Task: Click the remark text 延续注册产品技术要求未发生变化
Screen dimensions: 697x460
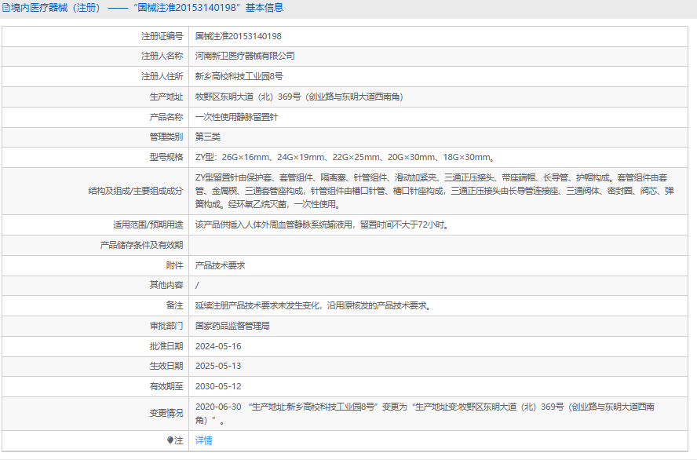Action: coord(313,306)
